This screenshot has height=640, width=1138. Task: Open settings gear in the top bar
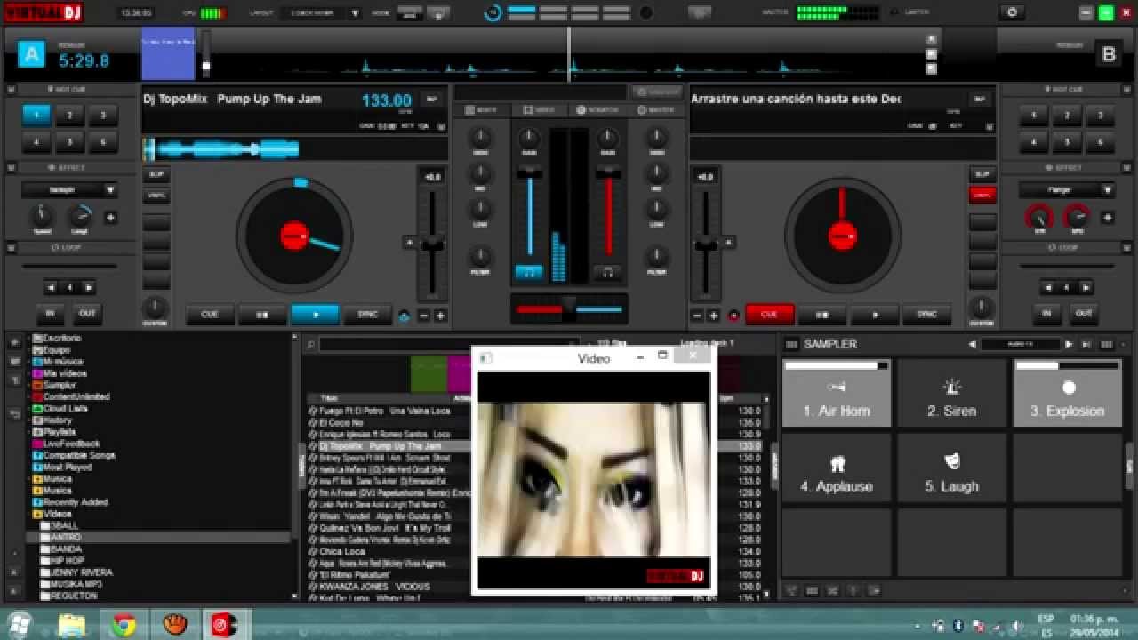point(1011,12)
